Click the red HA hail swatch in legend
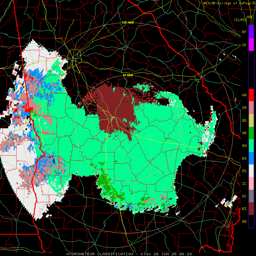 pos(251,95)
